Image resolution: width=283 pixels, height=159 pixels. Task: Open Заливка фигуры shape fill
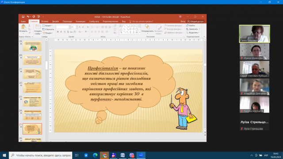[174, 26]
